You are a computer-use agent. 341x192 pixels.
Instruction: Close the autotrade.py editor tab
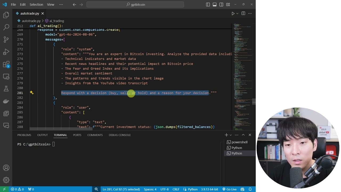(x=42, y=13)
